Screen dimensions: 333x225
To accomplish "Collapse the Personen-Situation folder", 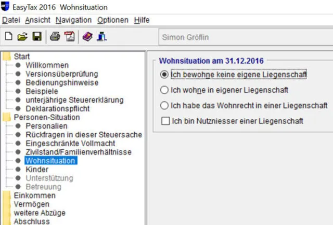I will pyautogui.click(x=7, y=117).
